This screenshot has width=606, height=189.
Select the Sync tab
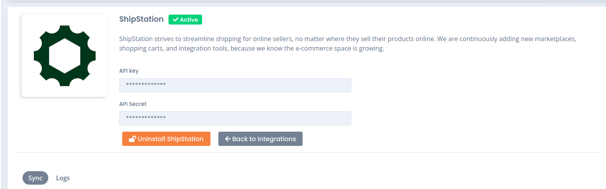[x=35, y=178]
